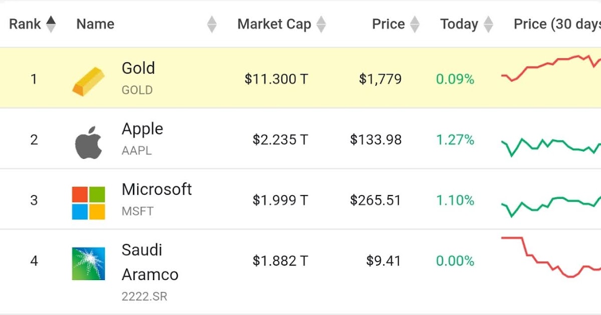Click the Price column sort arrows
The width and height of the screenshot is (601, 315).
click(x=415, y=23)
